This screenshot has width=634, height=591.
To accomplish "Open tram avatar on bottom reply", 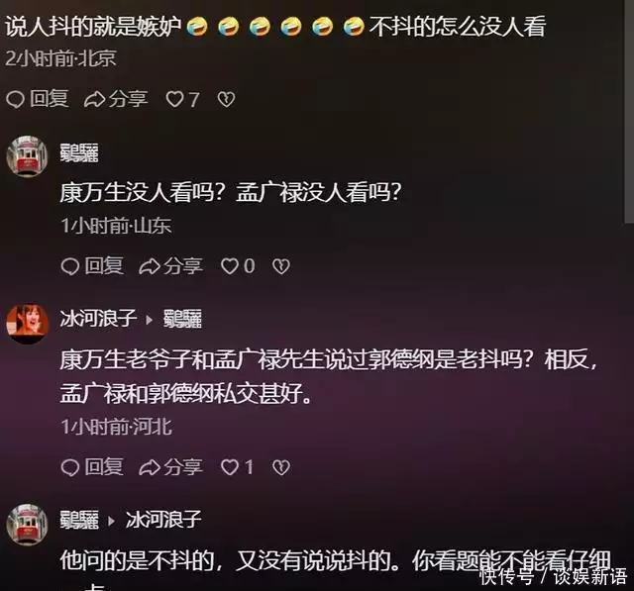I will point(27,525).
